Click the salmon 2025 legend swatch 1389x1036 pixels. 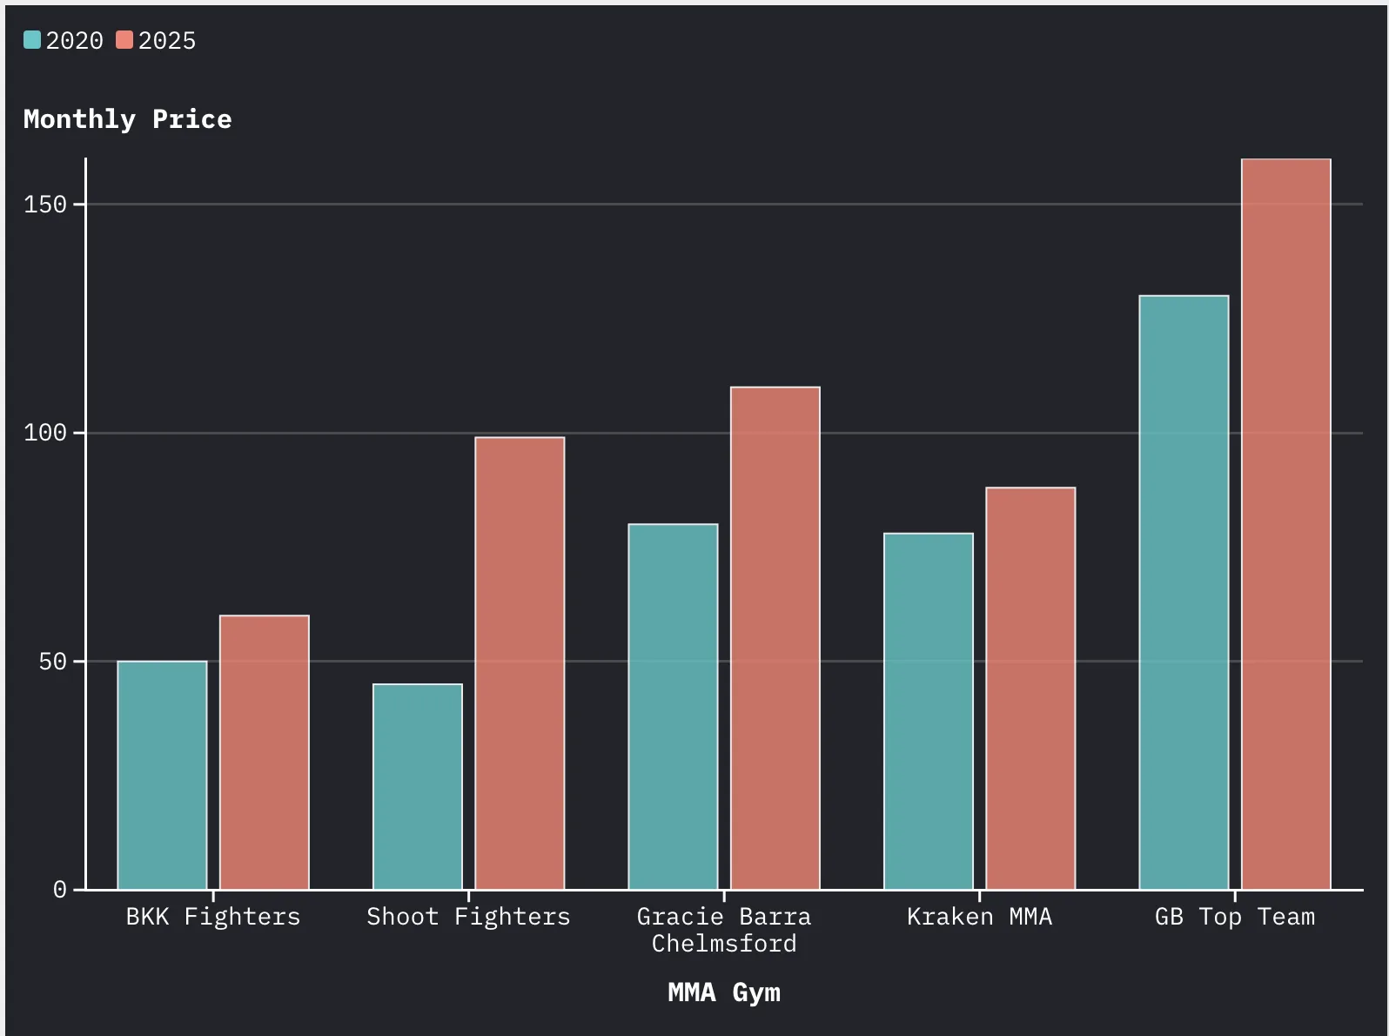click(x=124, y=40)
